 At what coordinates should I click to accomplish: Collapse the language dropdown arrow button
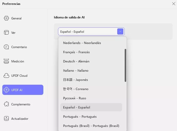[120, 31]
